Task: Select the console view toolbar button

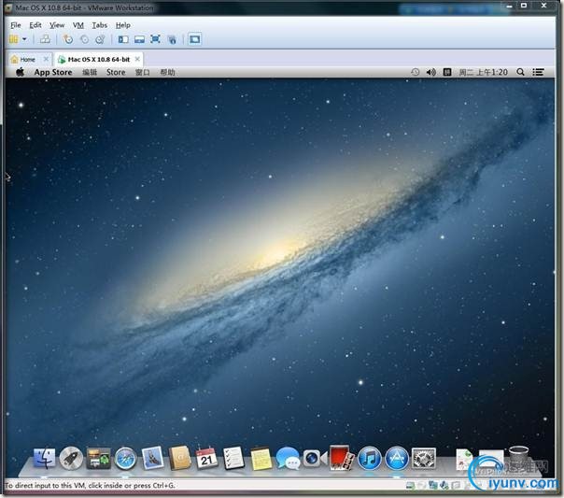Action: pos(194,39)
